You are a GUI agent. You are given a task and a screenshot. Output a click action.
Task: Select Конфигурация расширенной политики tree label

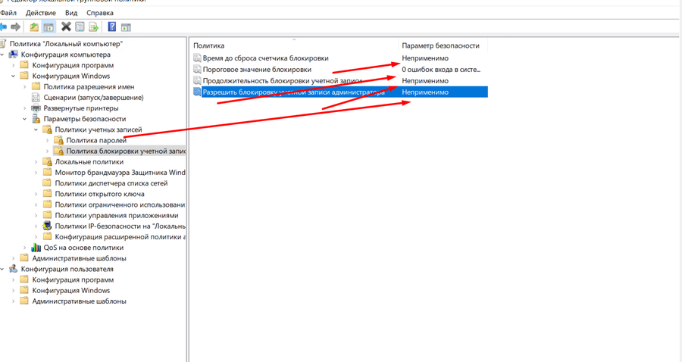click(x=120, y=237)
